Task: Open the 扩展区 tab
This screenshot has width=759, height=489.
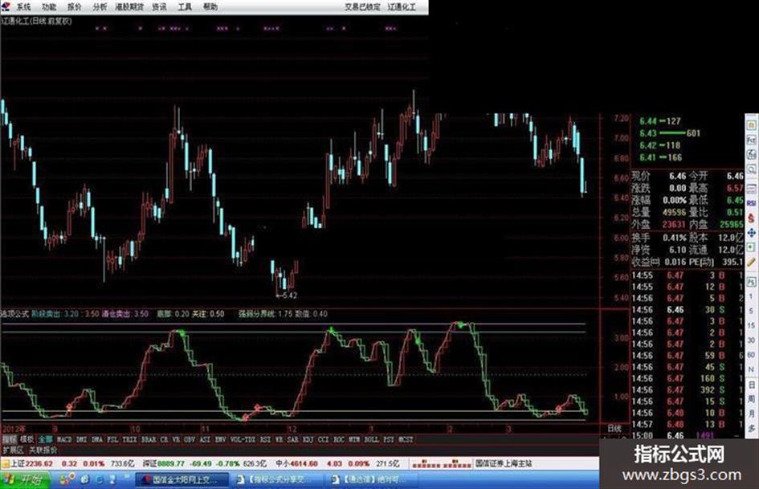Action: pos(13,450)
